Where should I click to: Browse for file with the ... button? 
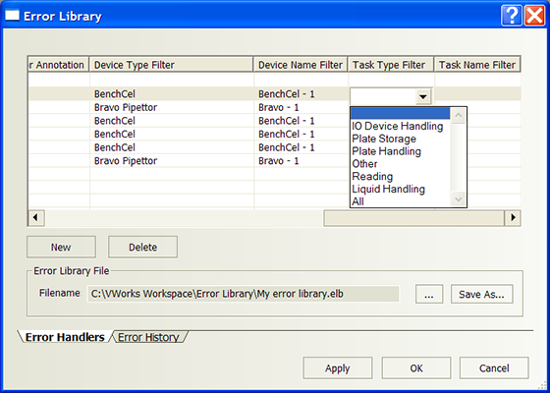[x=429, y=294]
